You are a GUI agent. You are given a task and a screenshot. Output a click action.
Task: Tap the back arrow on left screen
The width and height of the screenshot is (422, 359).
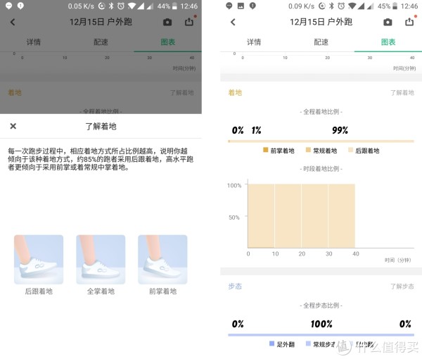13,22
